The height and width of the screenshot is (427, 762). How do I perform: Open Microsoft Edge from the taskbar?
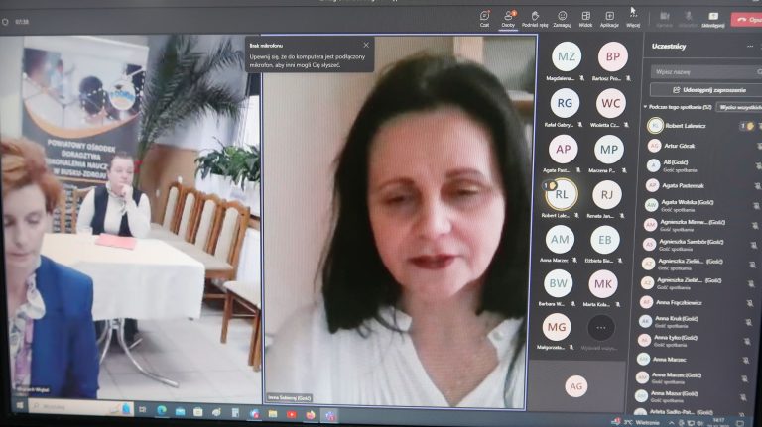point(162,411)
